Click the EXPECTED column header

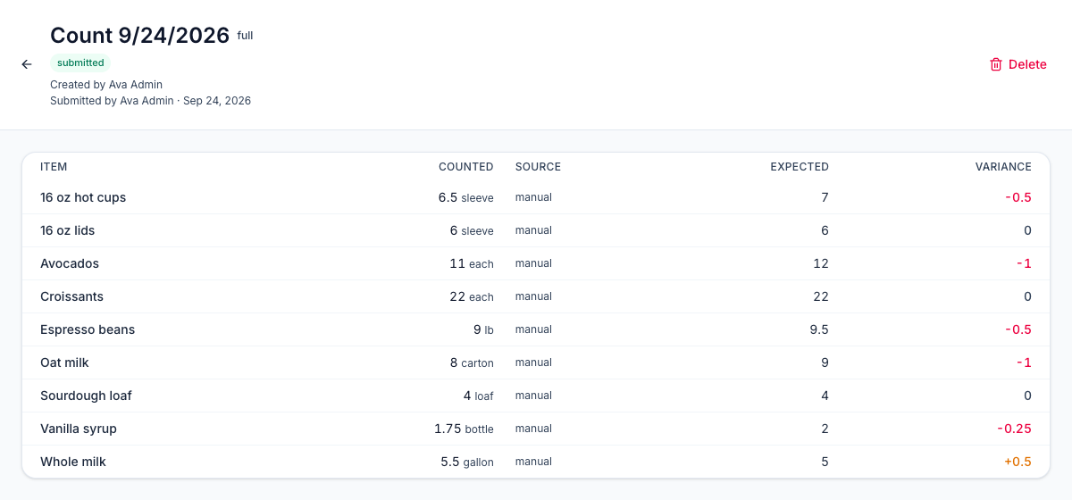coord(800,167)
